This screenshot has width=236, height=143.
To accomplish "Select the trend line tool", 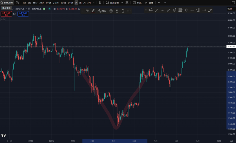I will [x=157, y=10].
